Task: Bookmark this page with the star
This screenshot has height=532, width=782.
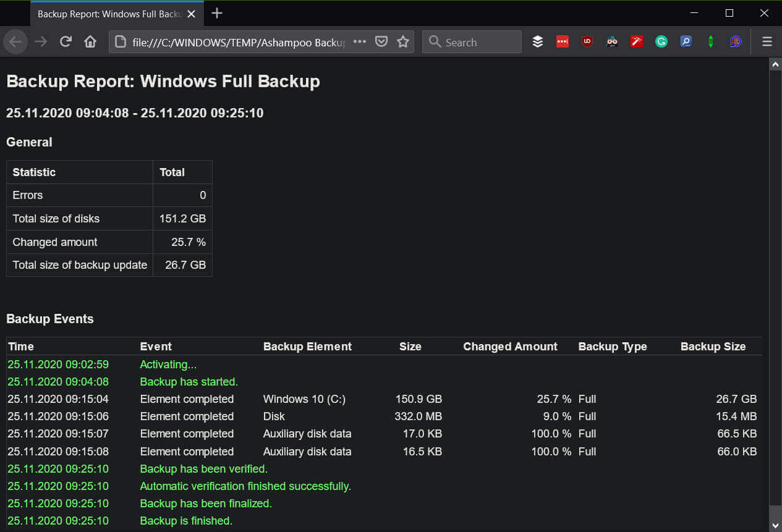Action: 403,41
